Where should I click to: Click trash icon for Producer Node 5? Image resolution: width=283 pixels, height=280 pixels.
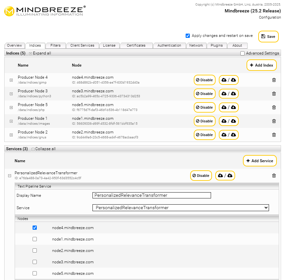point(274,107)
